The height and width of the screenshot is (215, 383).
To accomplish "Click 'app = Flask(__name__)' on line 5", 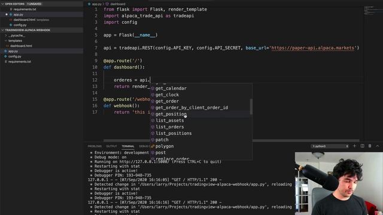I will [130, 35].
